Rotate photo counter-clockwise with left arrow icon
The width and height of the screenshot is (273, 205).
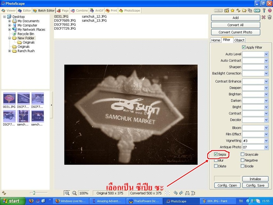[175, 193]
